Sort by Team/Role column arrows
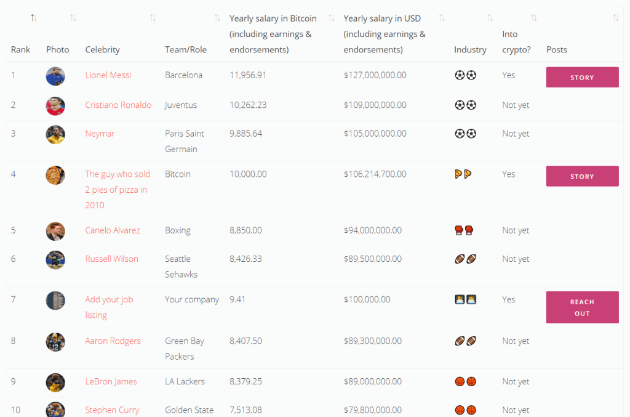Screen dimensions: 630x417 [217, 18]
